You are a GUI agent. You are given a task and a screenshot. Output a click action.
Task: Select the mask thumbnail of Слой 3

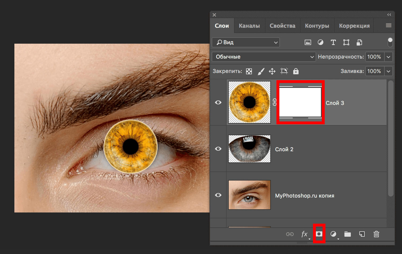pyautogui.click(x=300, y=102)
